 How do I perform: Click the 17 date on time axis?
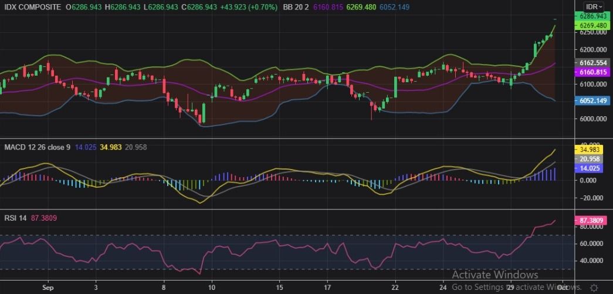click(x=327, y=288)
